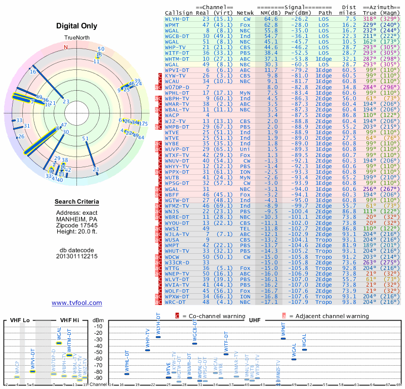
Task: Select WPVI-DT callsign in the table
Action: tap(177, 70)
